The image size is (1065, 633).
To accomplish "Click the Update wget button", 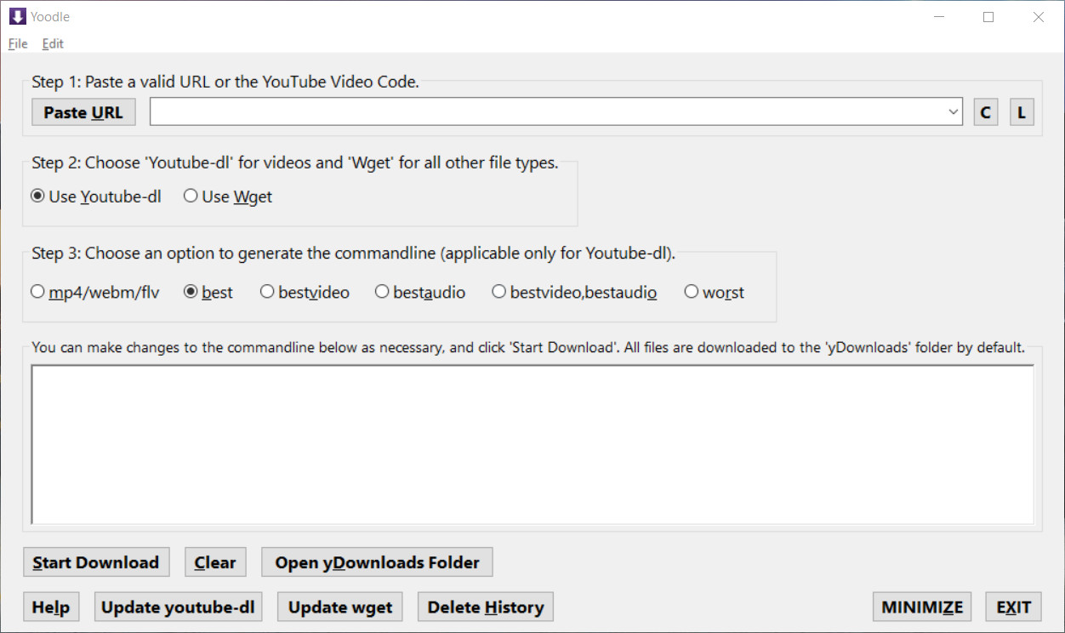I will (340, 607).
